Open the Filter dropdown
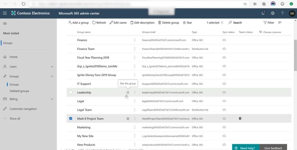 tap(268, 23)
